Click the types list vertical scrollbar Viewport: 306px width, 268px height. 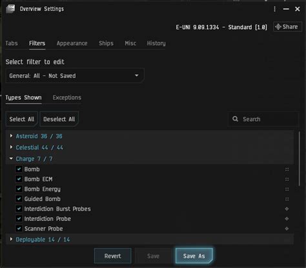[x=300, y=159]
